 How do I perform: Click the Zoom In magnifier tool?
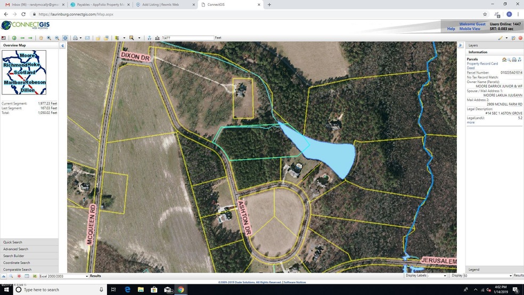49,38
